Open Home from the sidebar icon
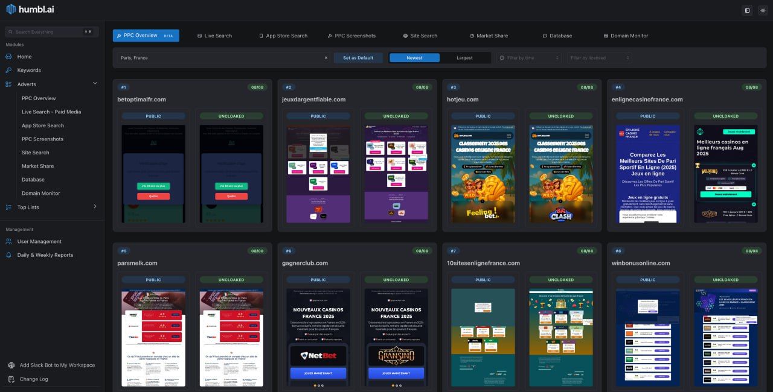773x392 pixels. click(9, 57)
